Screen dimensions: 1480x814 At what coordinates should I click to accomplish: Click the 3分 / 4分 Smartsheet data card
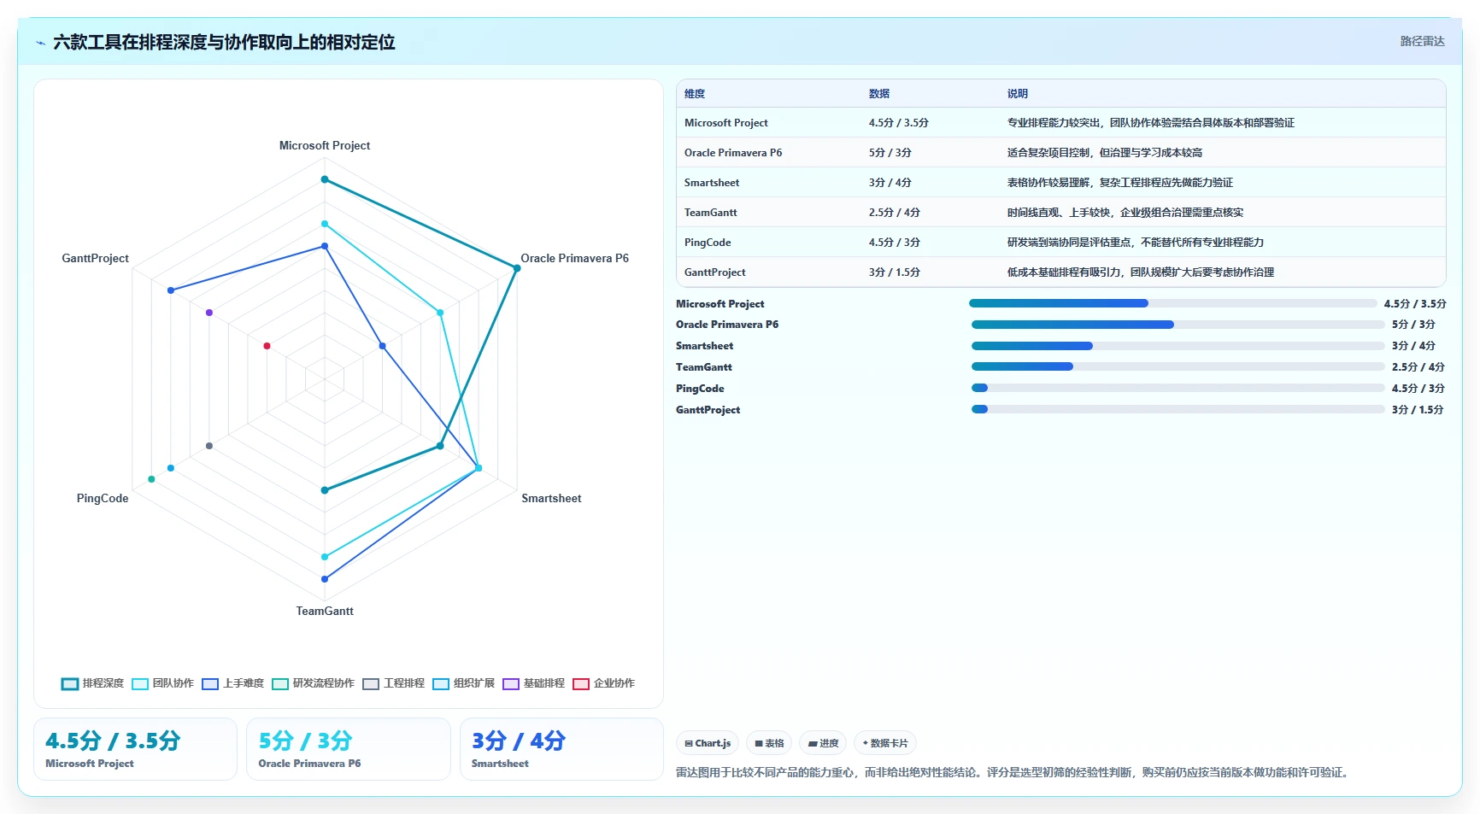(x=561, y=749)
